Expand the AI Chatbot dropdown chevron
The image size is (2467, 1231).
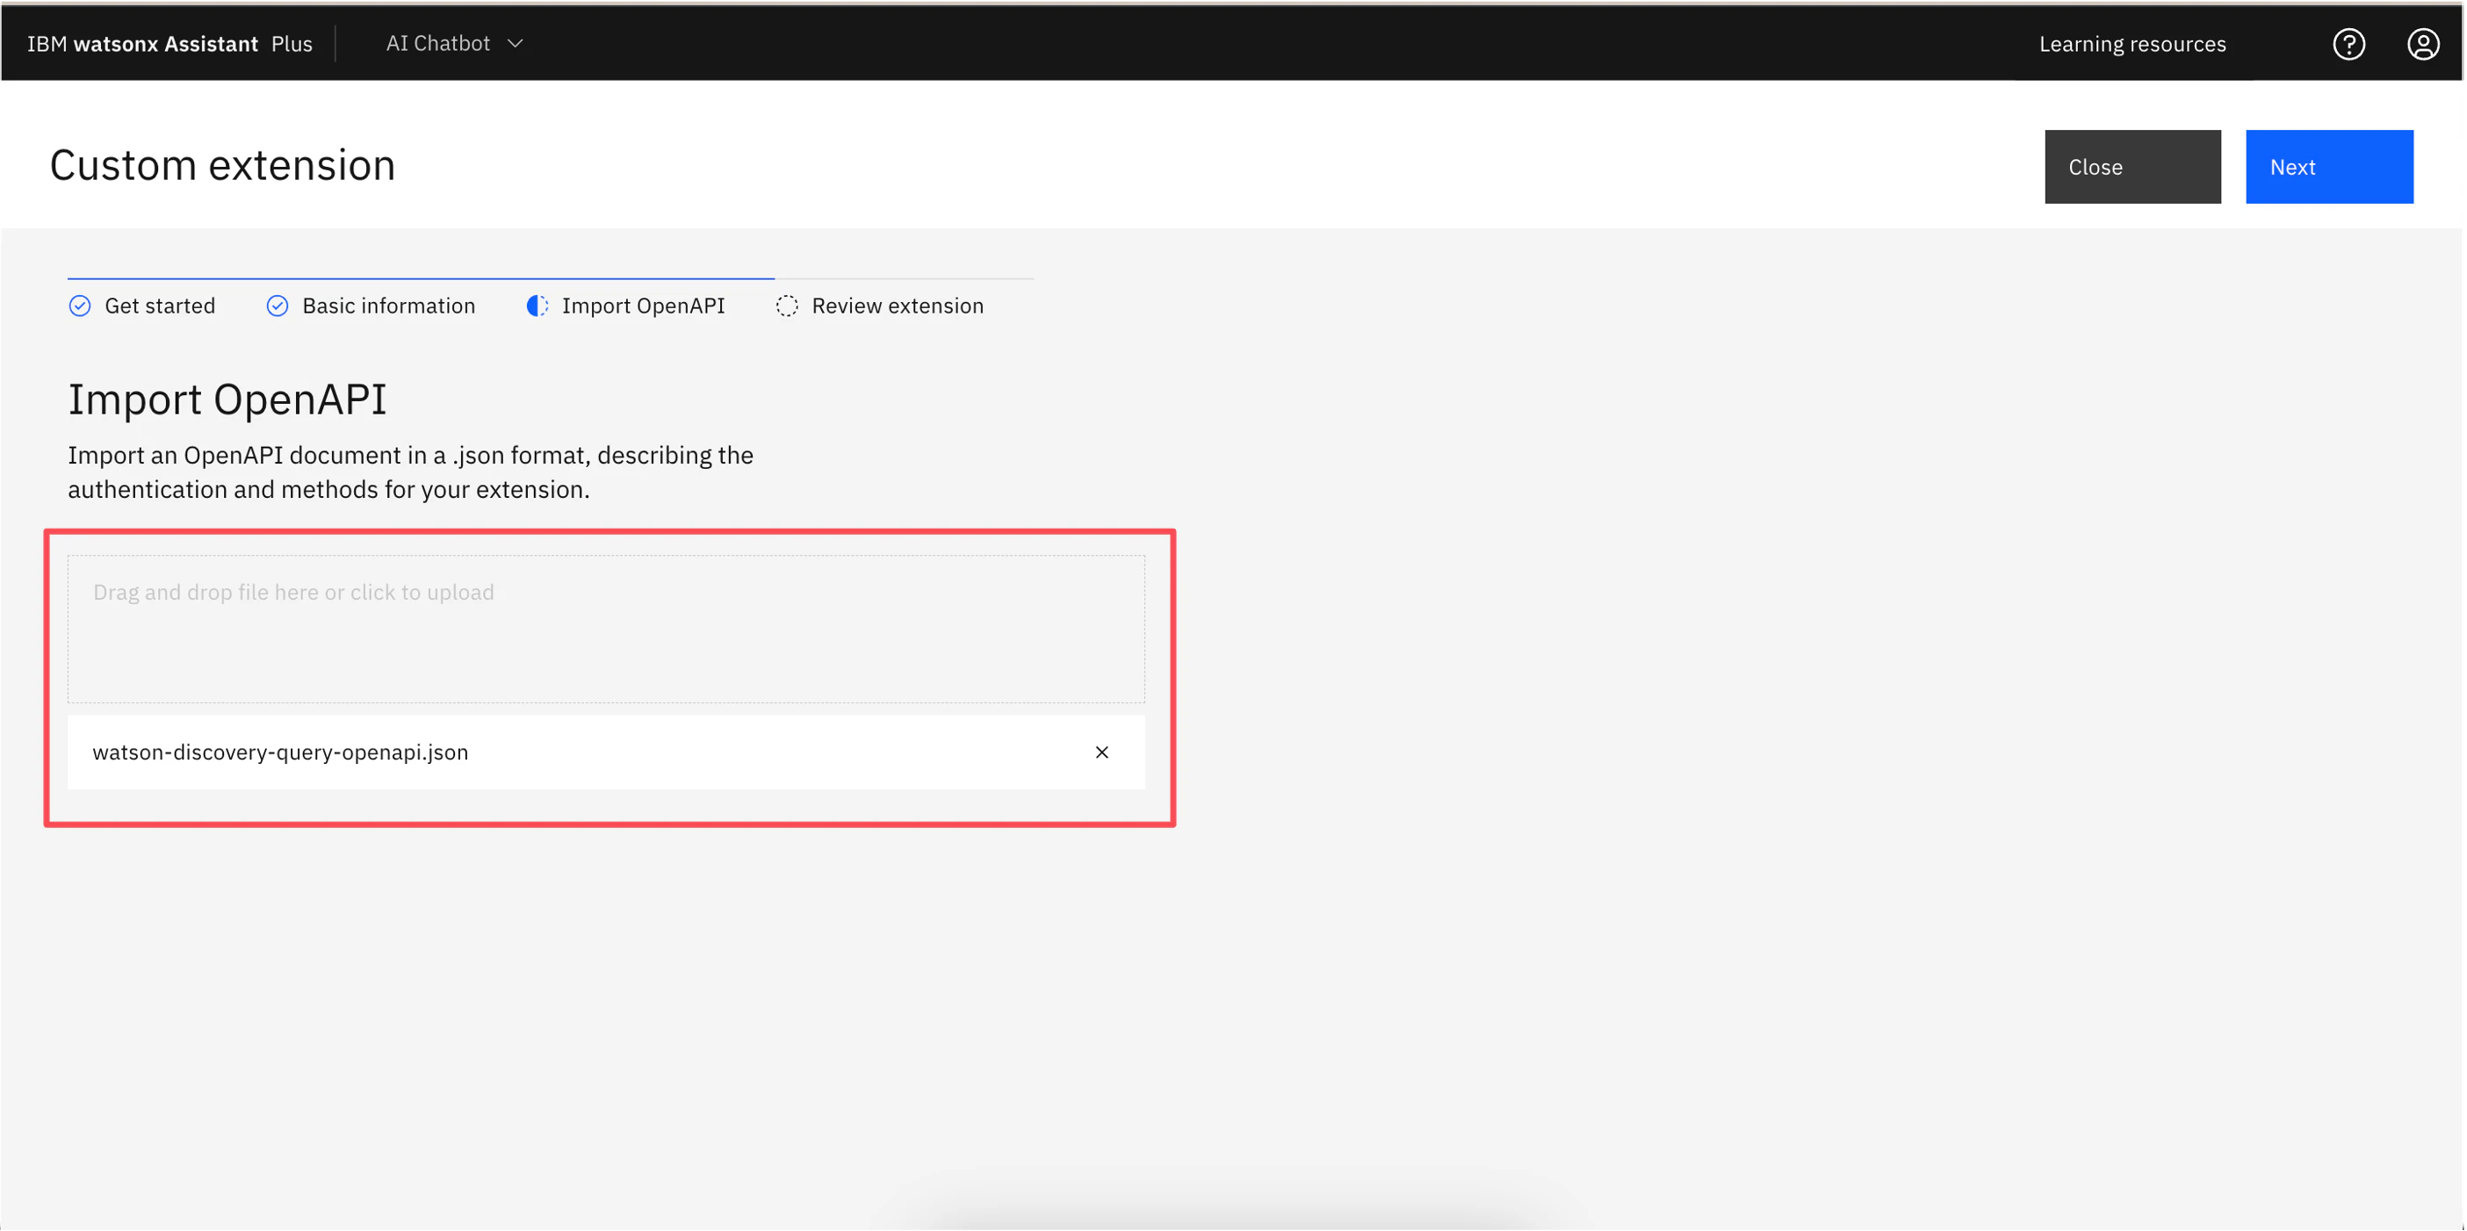[x=516, y=44]
